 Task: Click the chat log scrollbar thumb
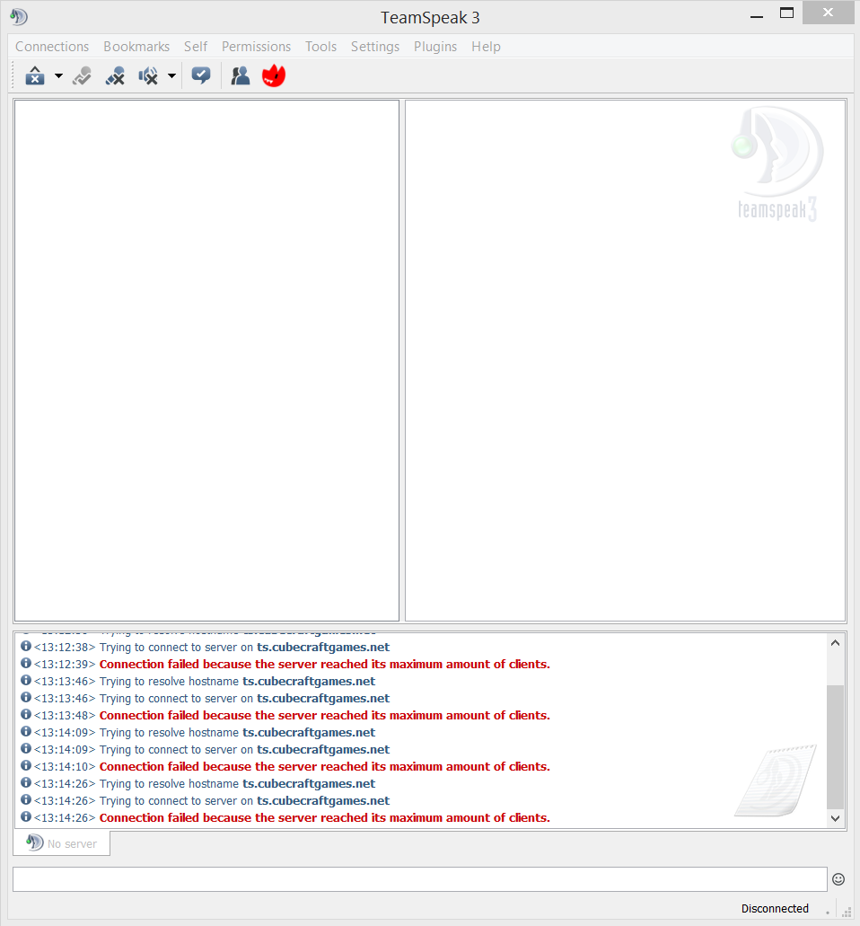[x=835, y=746]
